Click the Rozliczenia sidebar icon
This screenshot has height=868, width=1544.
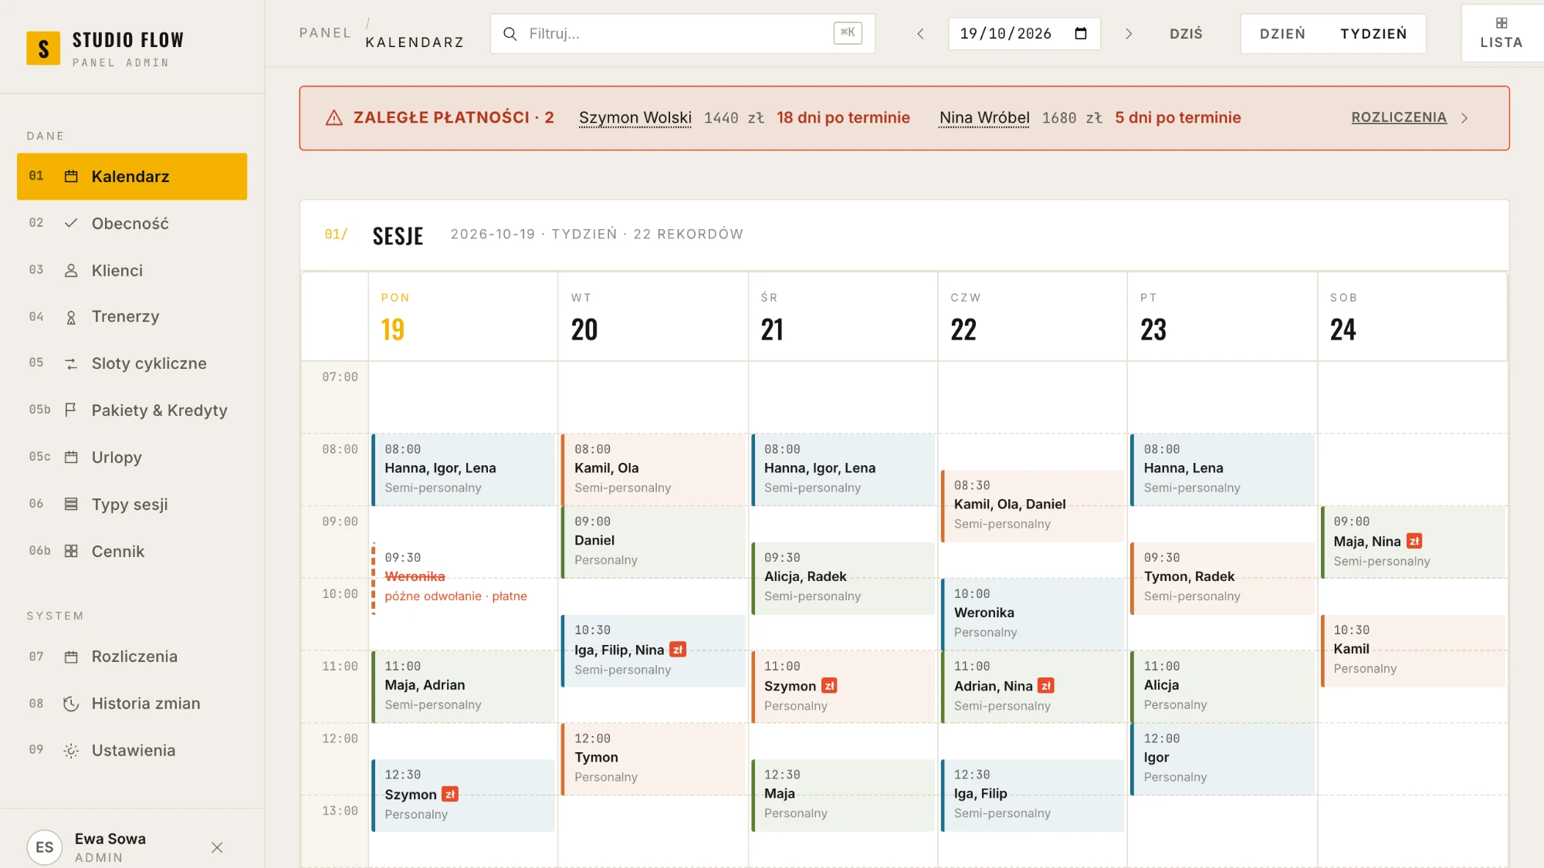coord(71,657)
